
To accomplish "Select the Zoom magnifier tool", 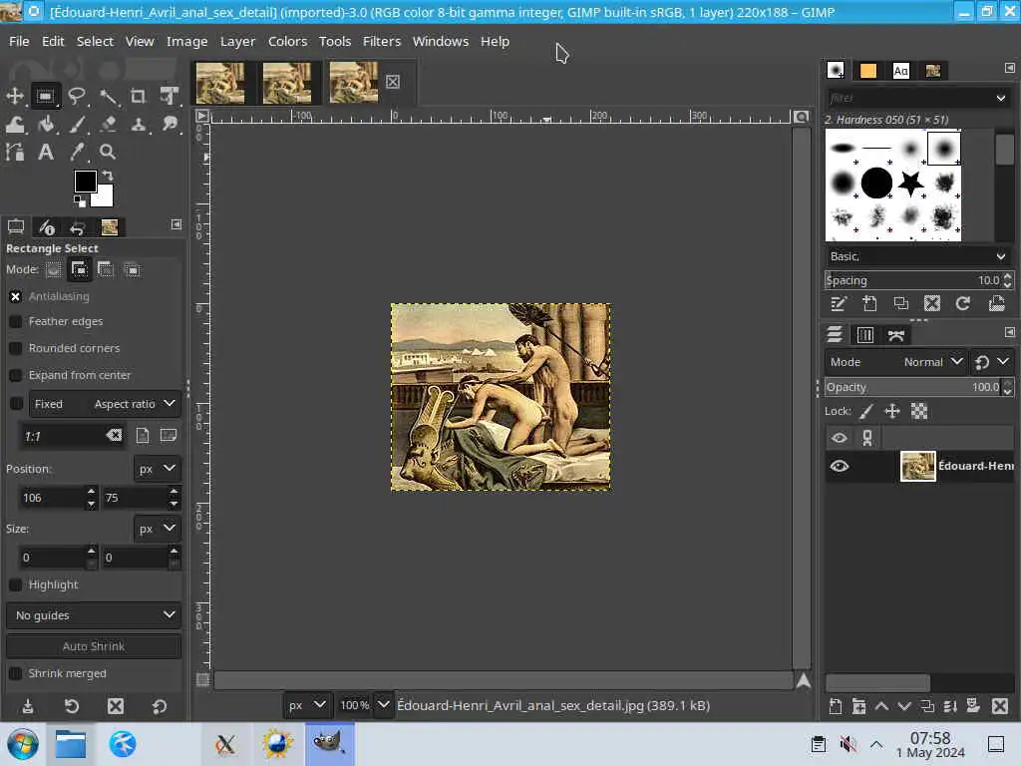I will click(108, 152).
